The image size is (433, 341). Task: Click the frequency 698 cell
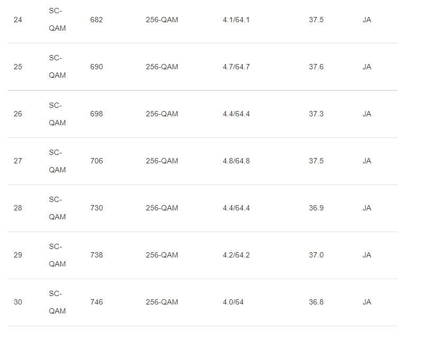coord(97,114)
